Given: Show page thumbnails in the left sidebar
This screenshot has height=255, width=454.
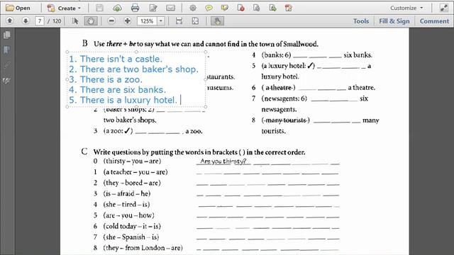Looking at the screenshot, I should (6, 35).
